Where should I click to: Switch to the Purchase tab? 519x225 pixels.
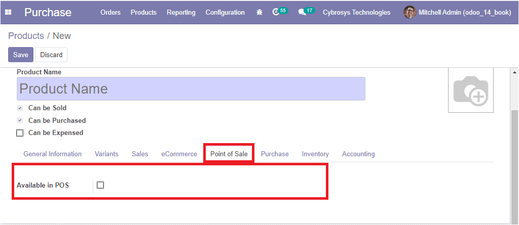[275, 154]
